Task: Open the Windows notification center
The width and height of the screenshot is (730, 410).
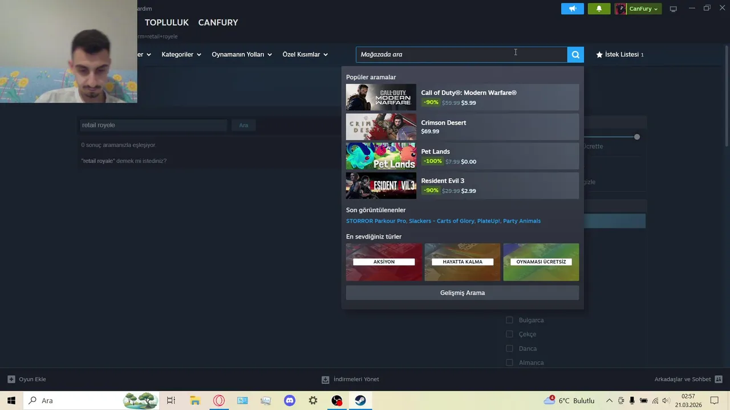Action: point(715,400)
